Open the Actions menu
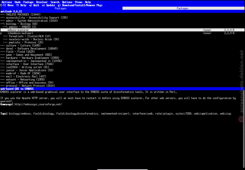The image size is (245, 170). click(x=7, y=2)
